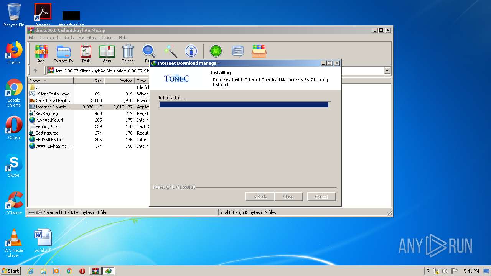Click the Wizard wand toolbar icon
Image resolution: width=491 pixels, height=276 pixels.
(170, 51)
